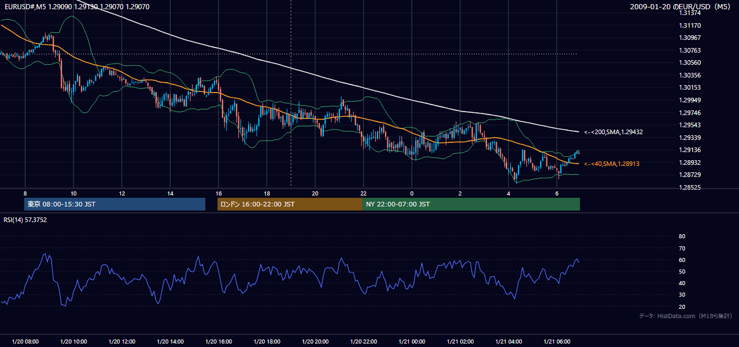Click price axis value 1.30153
Screen dimensions: 739x347
tap(690, 87)
